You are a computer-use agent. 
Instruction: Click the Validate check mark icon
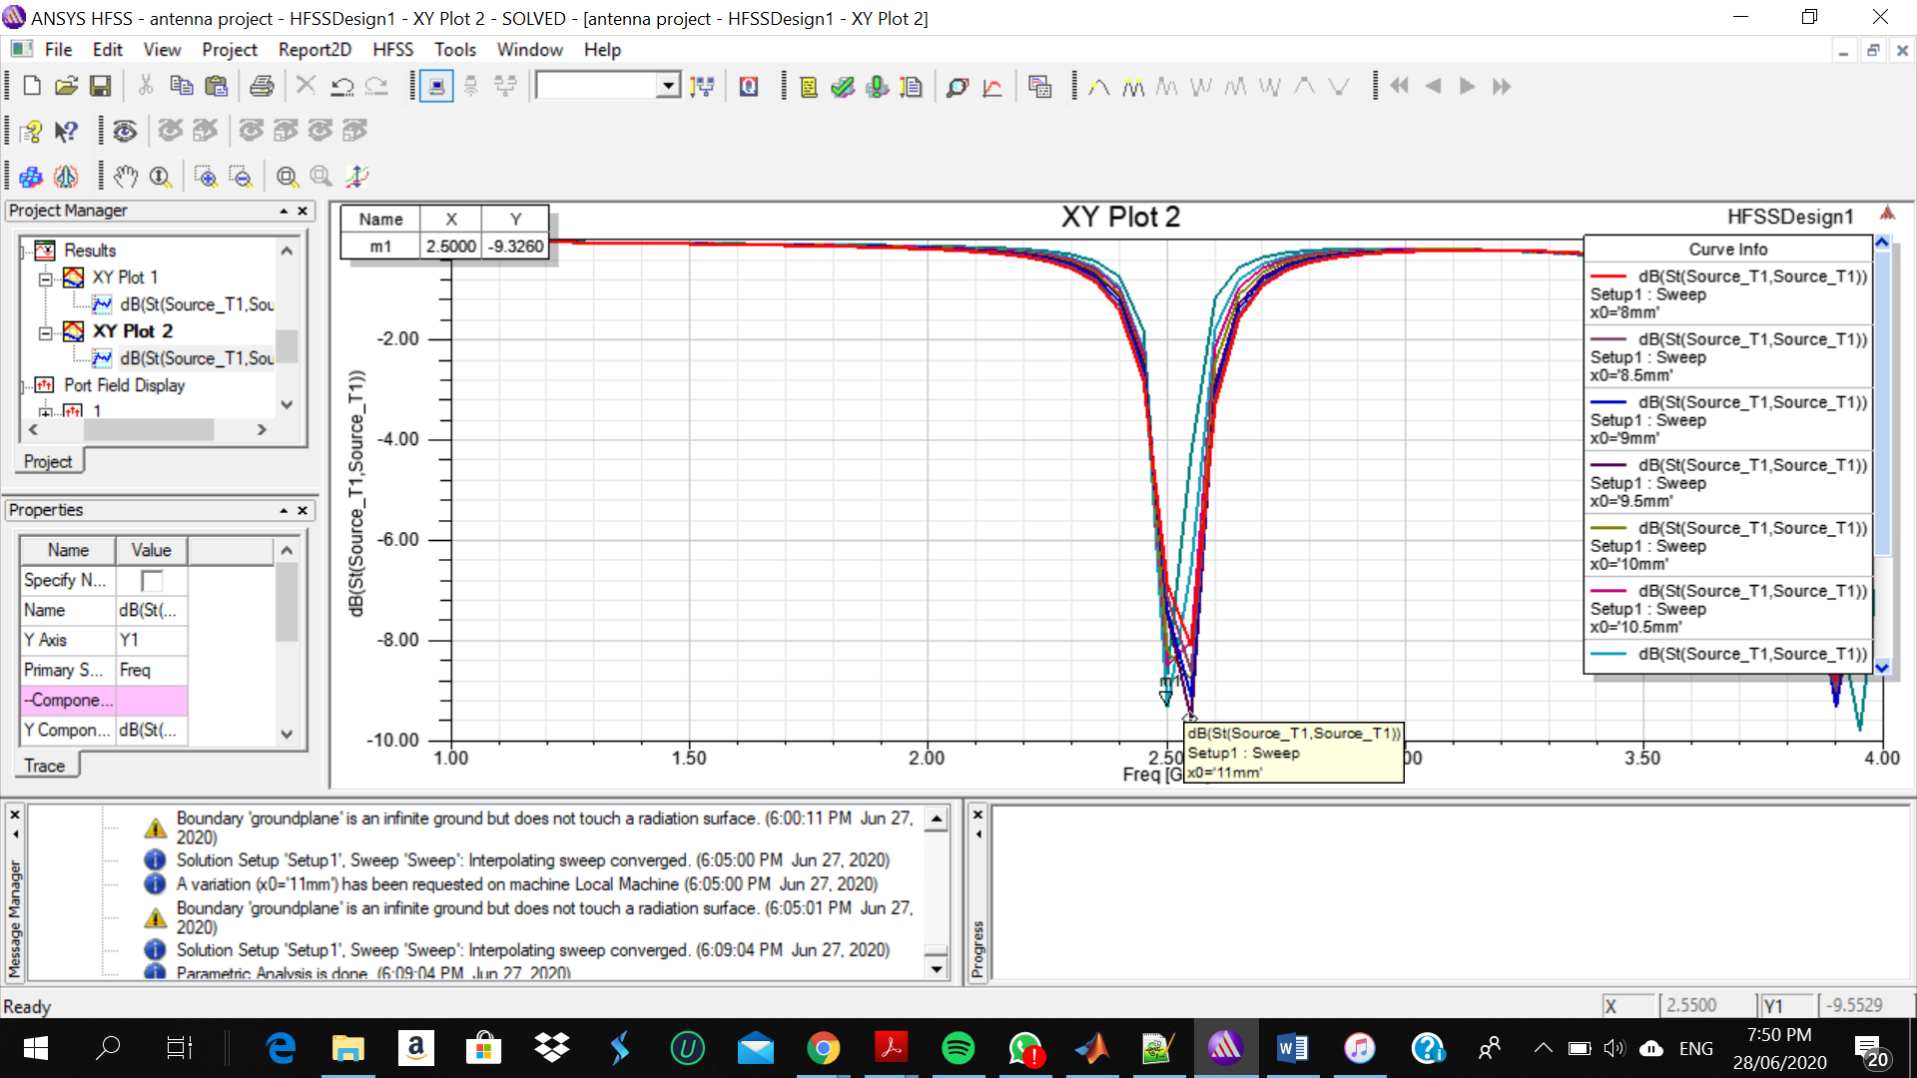[x=843, y=87]
